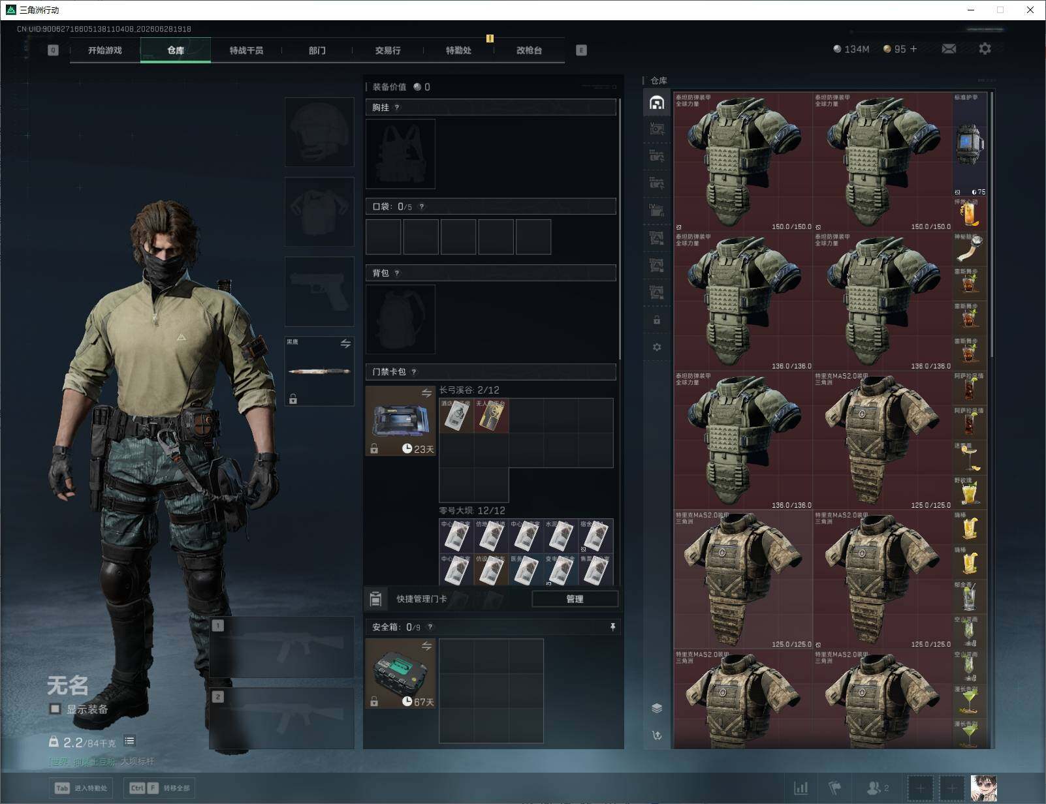Screen dimensions: 1046x804
Task: Click the help icon next to 门禁卡包
Action: pyautogui.click(x=414, y=372)
